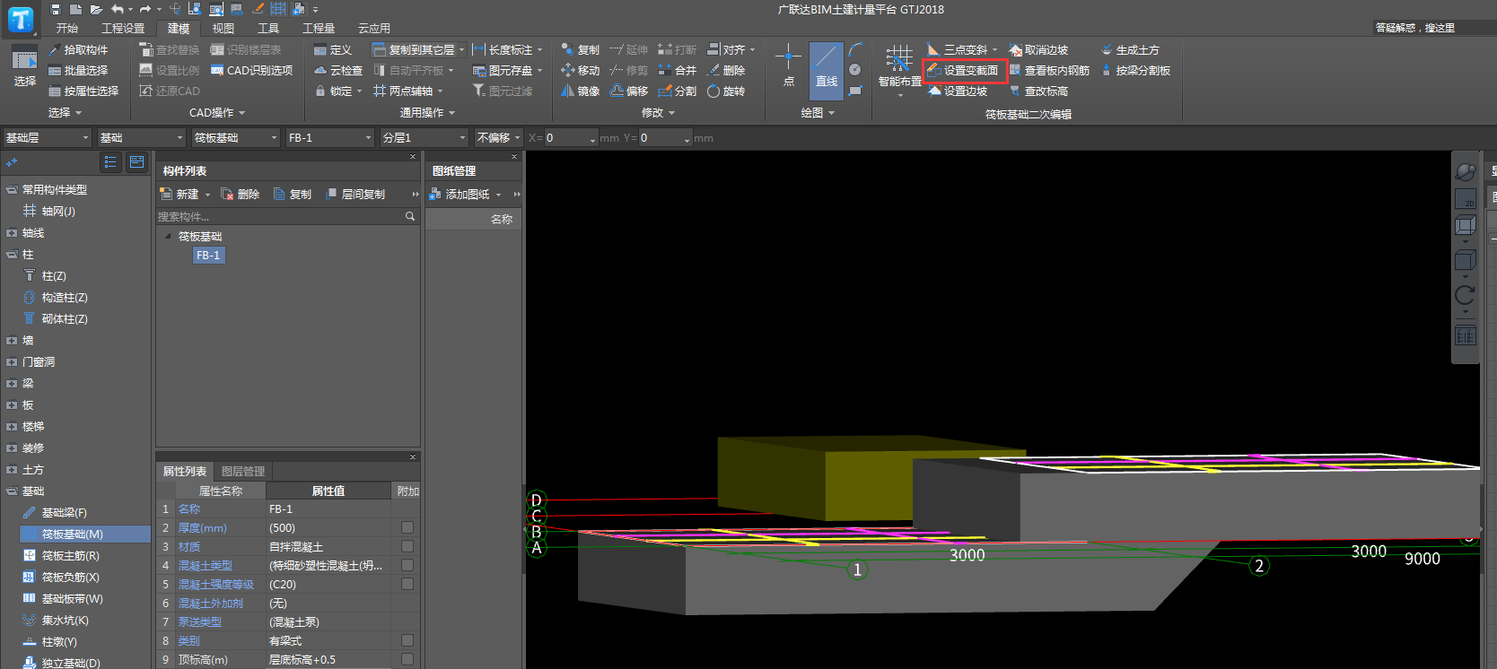Open the 不偏移 offset mode dropdown
Screen dimensions: 1497x669
(x=499, y=138)
